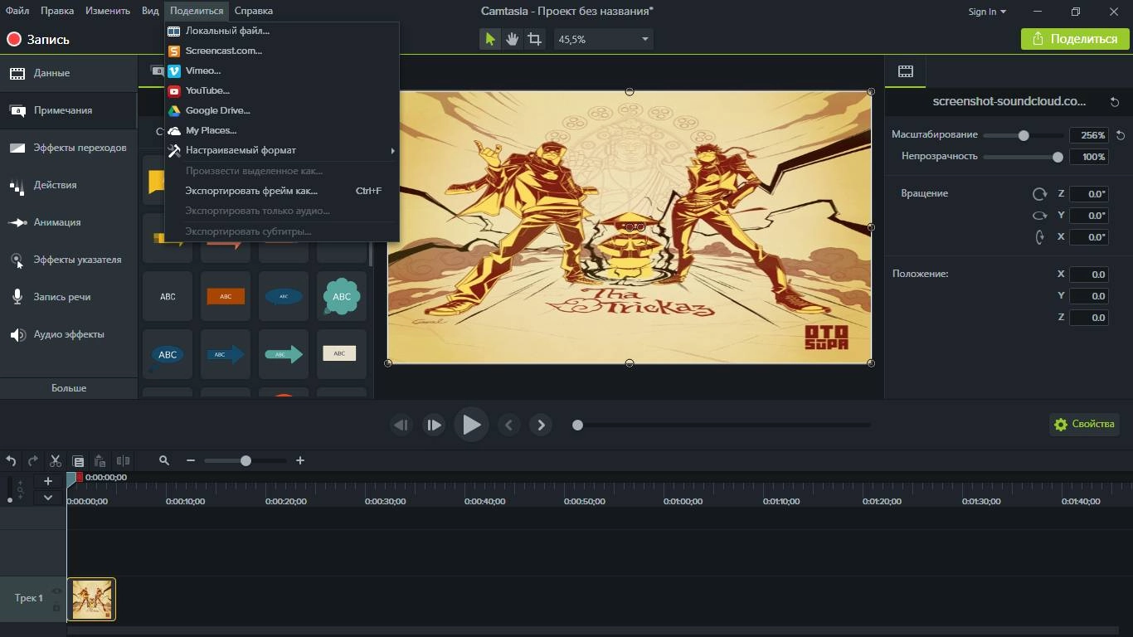This screenshot has width=1133, height=637.
Task: Open the visual properties film-strip tab
Action: click(x=906, y=71)
